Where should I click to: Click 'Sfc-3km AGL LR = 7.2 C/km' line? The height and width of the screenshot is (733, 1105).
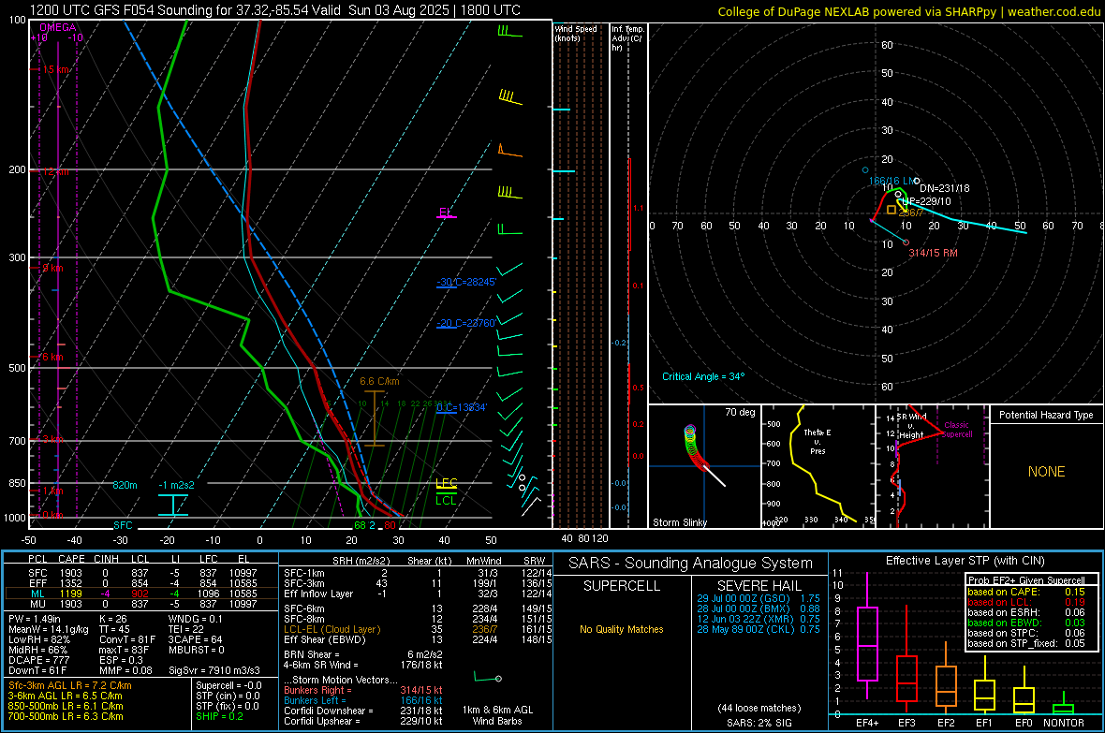point(70,685)
